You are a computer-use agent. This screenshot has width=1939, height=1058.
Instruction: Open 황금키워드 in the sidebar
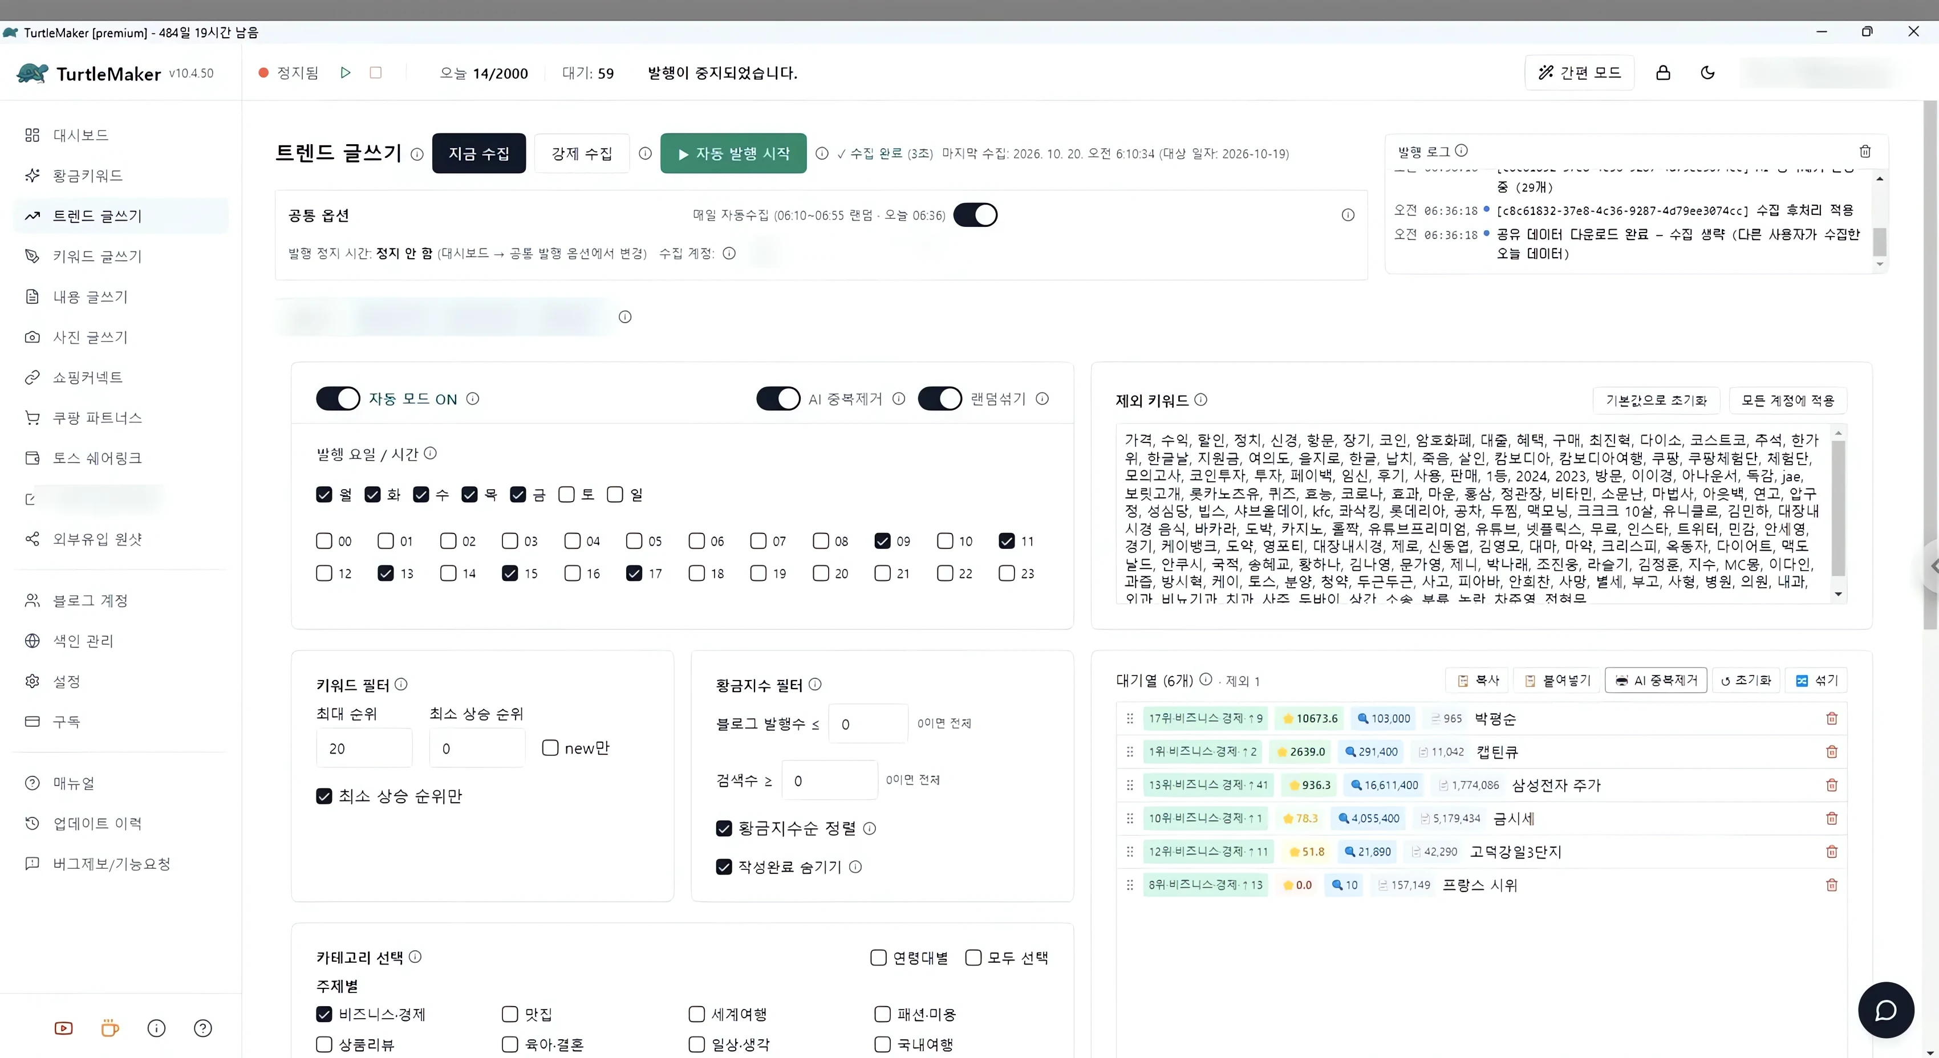(x=120, y=176)
